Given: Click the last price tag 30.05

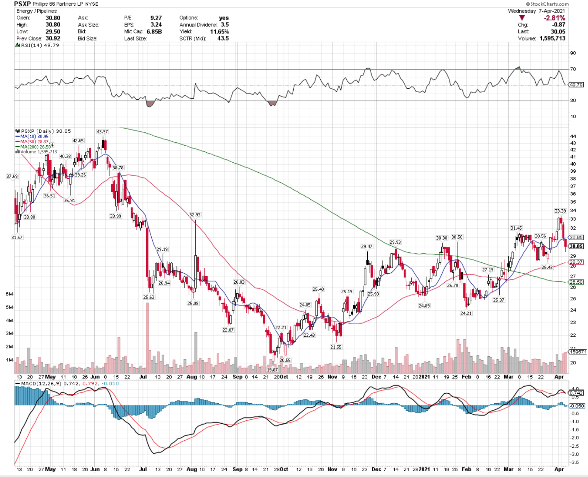Looking at the screenshot, I should [576, 246].
